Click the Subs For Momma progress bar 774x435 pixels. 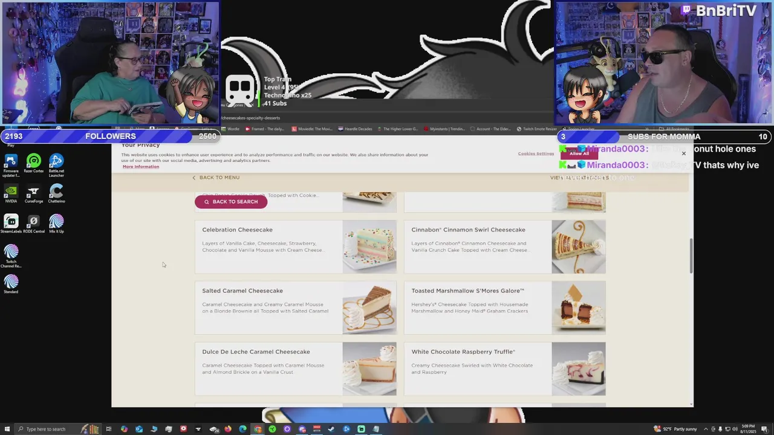tap(663, 137)
